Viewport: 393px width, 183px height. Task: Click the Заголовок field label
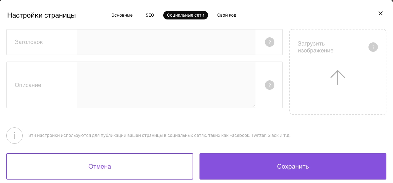(x=29, y=42)
